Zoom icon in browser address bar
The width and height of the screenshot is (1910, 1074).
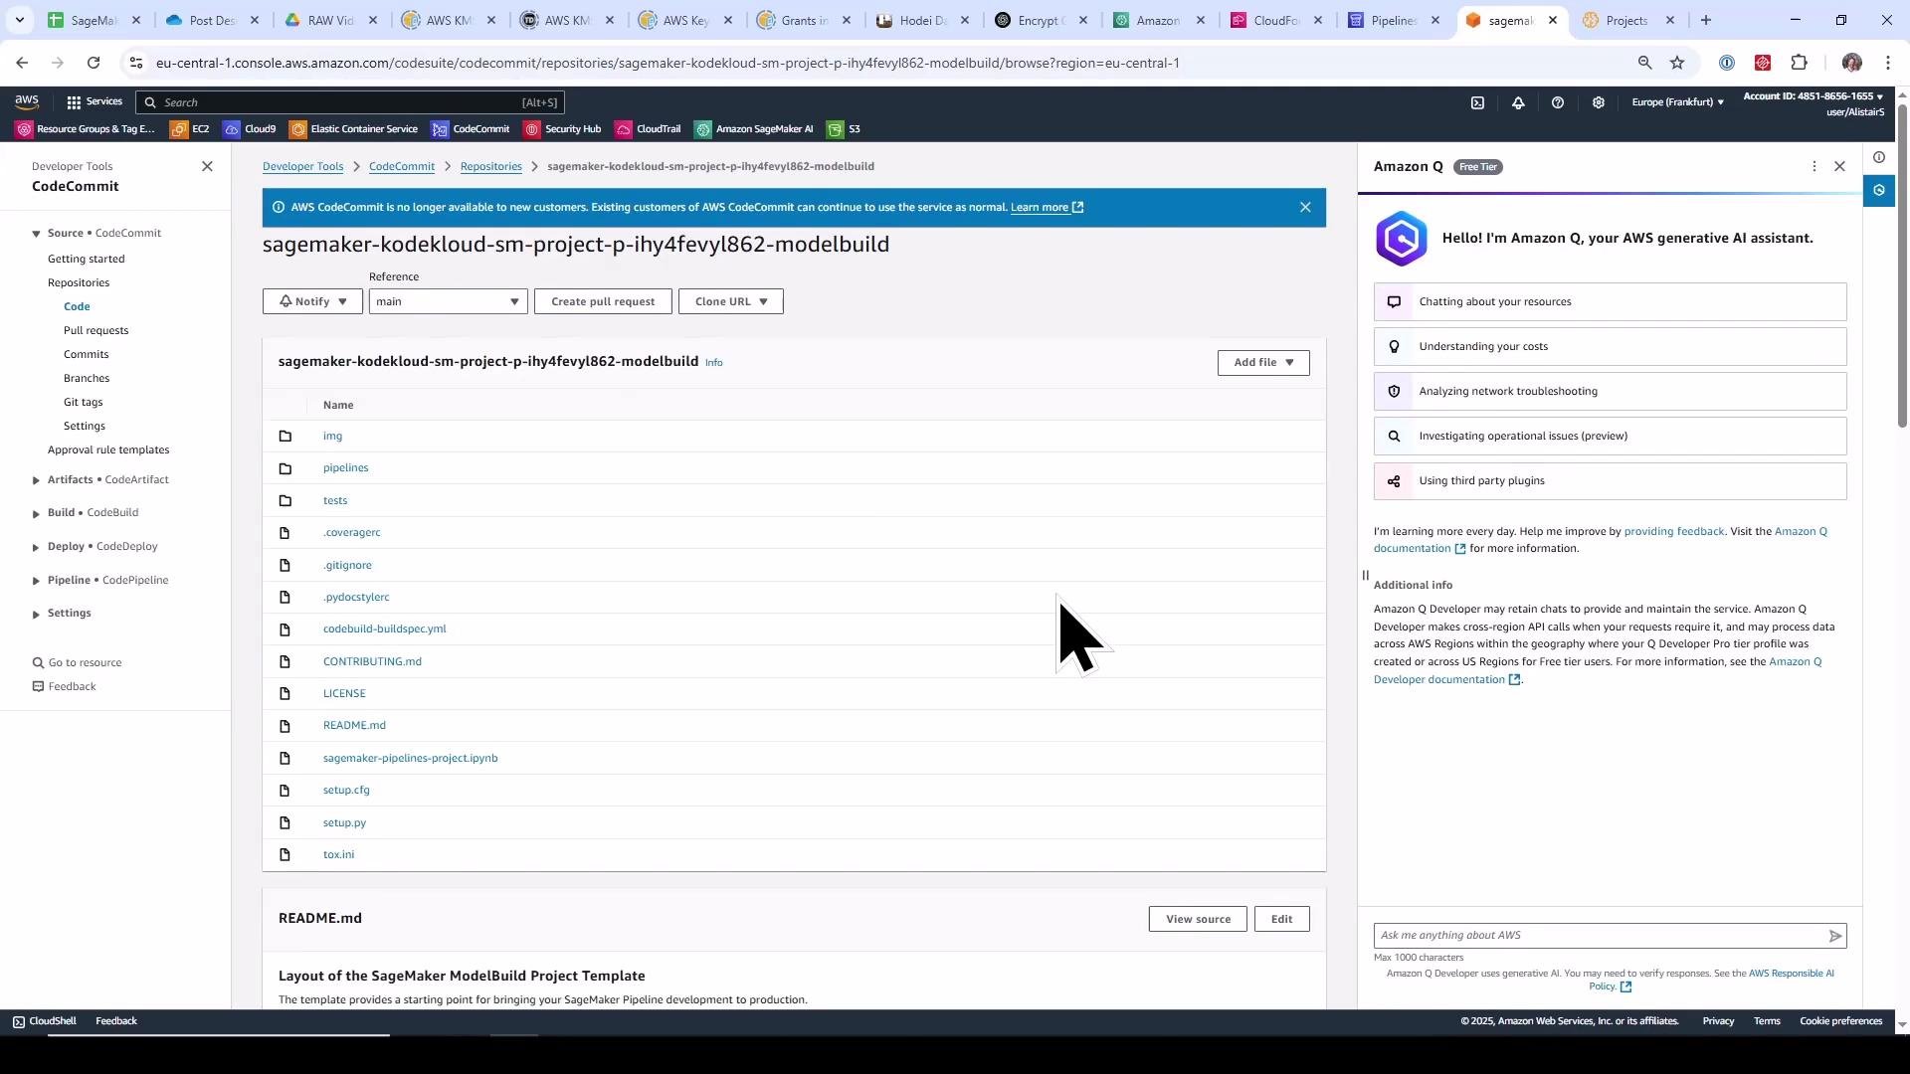point(1644,63)
